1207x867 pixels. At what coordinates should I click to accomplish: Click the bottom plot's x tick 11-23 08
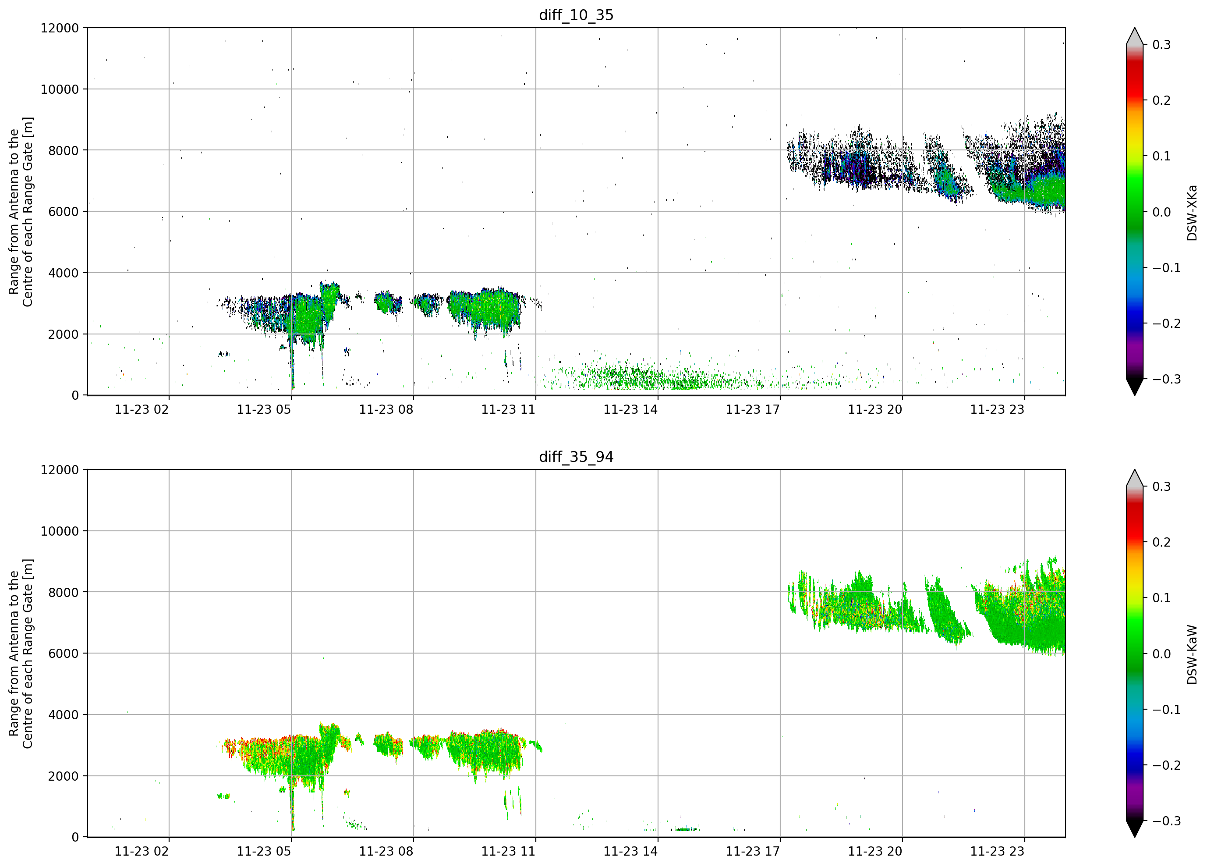point(386,851)
